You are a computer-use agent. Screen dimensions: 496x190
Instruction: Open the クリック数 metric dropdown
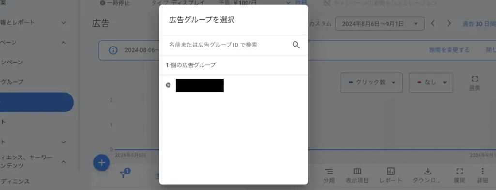(x=372, y=83)
